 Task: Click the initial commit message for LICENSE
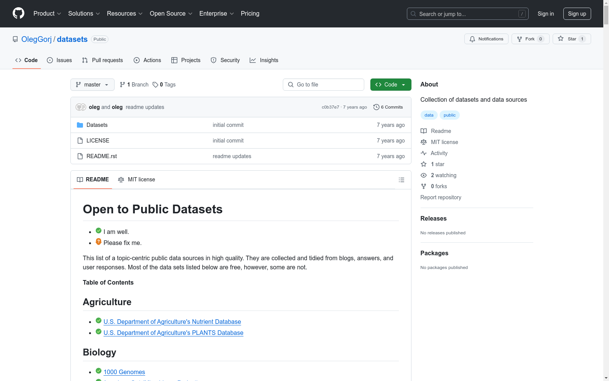pyautogui.click(x=228, y=141)
